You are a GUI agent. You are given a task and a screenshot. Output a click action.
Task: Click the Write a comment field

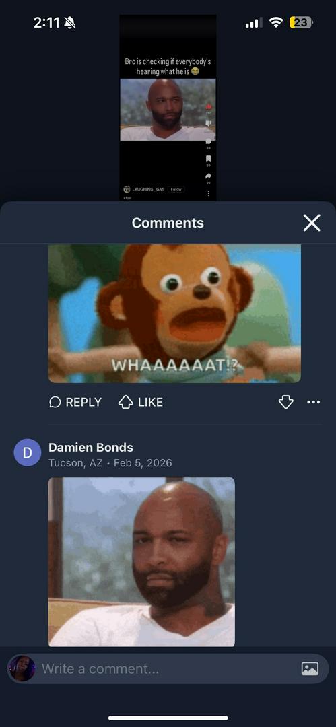click(168, 668)
